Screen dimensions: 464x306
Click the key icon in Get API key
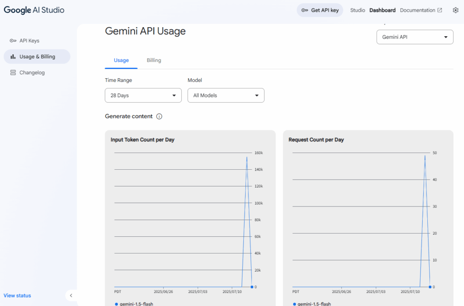tap(304, 10)
